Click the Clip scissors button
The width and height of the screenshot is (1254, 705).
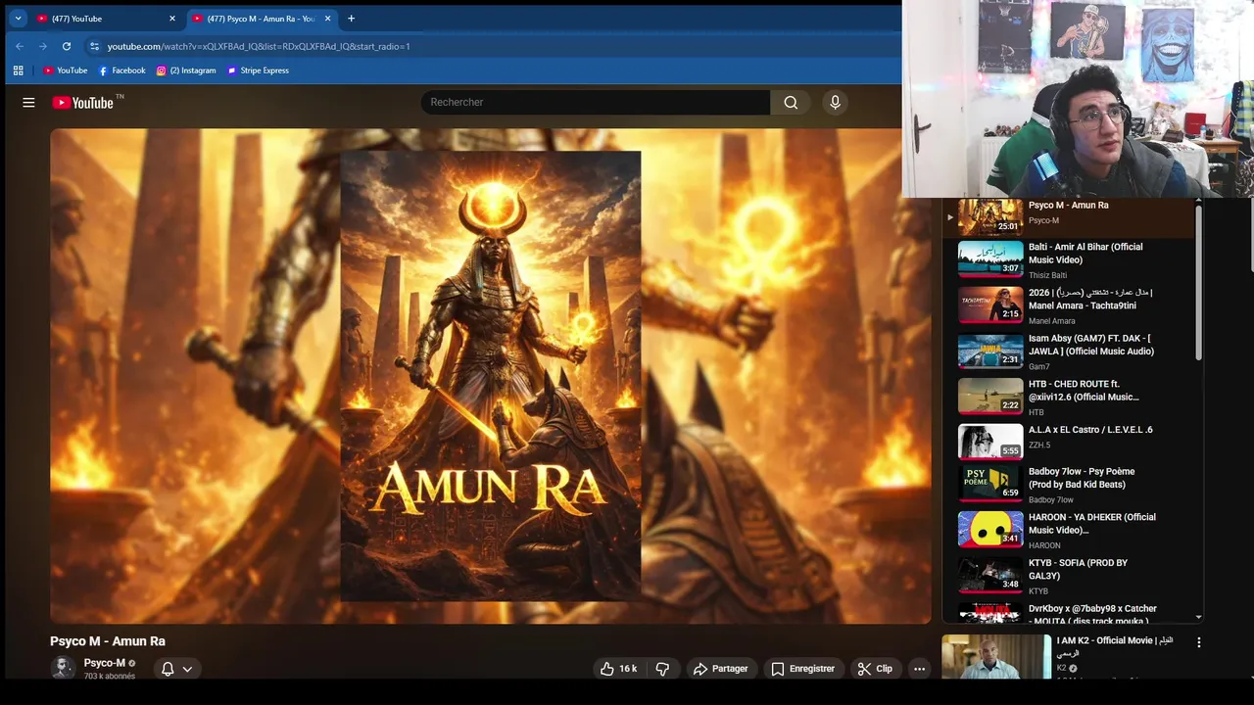pyautogui.click(x=875, y=669)
